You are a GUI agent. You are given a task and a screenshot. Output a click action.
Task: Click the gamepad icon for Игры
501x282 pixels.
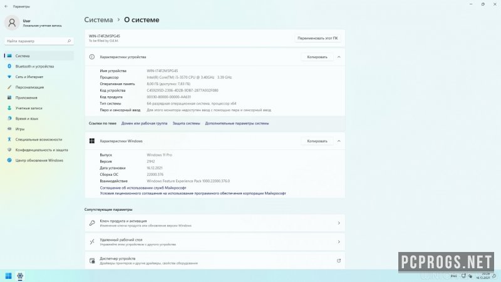click(9, 129)
